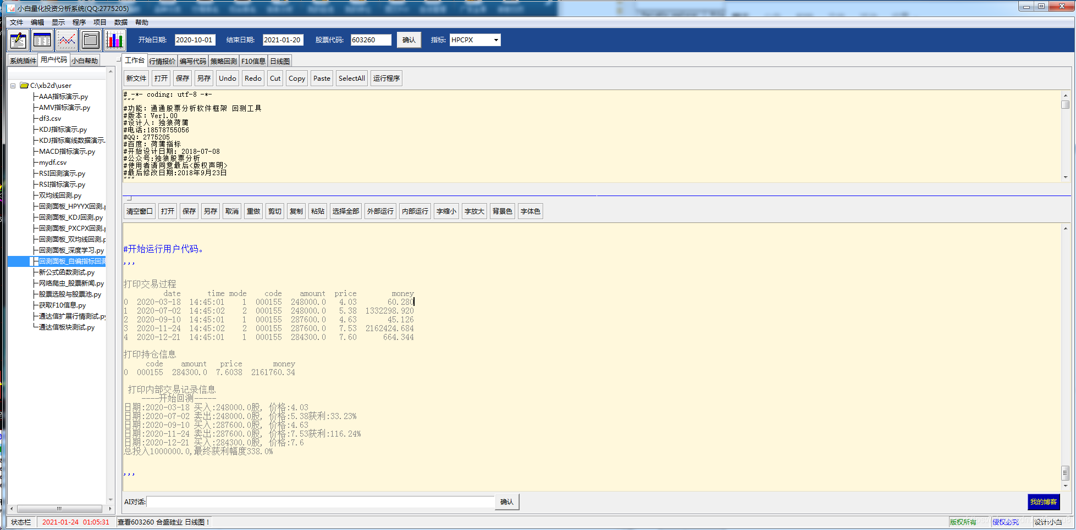This screenshot has height=530, width=1076.
Task: Switch to the 小白帮助 tab
Action: pyautogui.click(x=85, y=61)
